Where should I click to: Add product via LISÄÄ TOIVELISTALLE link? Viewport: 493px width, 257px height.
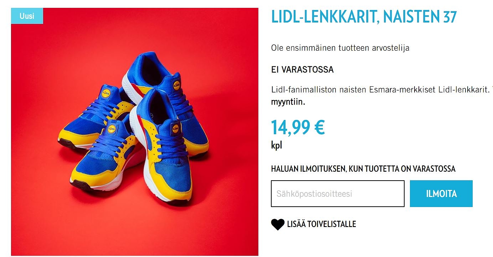click(x=322, y=224)
